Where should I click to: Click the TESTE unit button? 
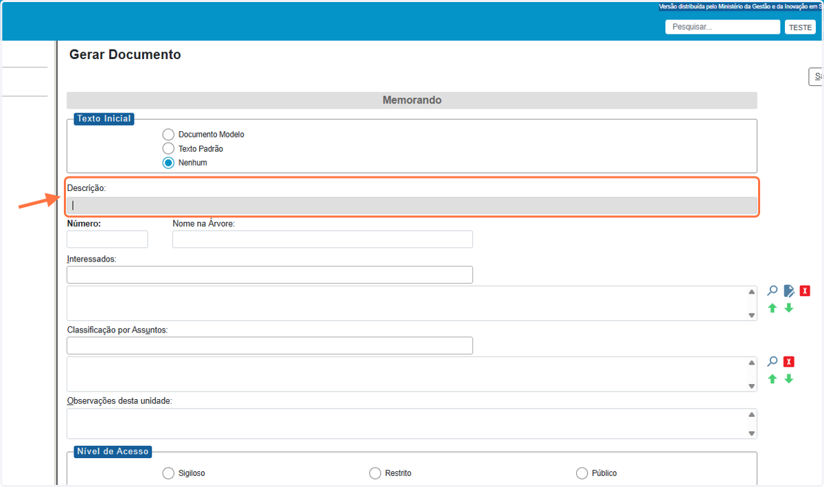801,27
